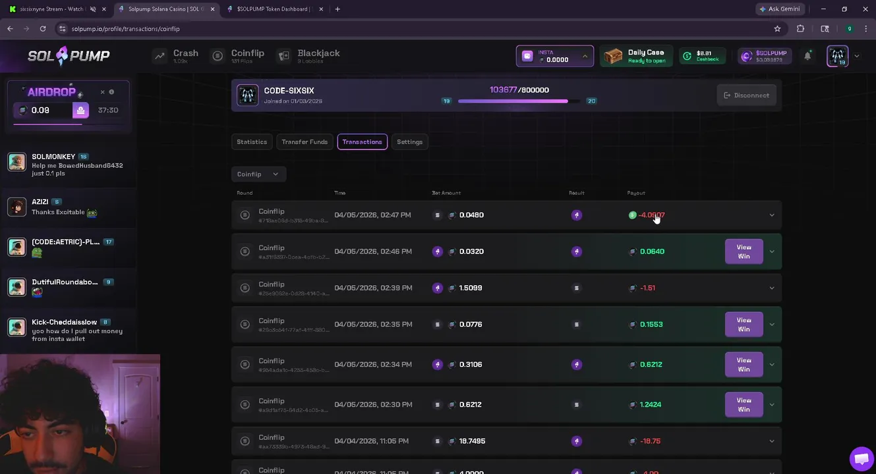Close the Airdrop panel
Screen dimensions: 876x474
102,92
